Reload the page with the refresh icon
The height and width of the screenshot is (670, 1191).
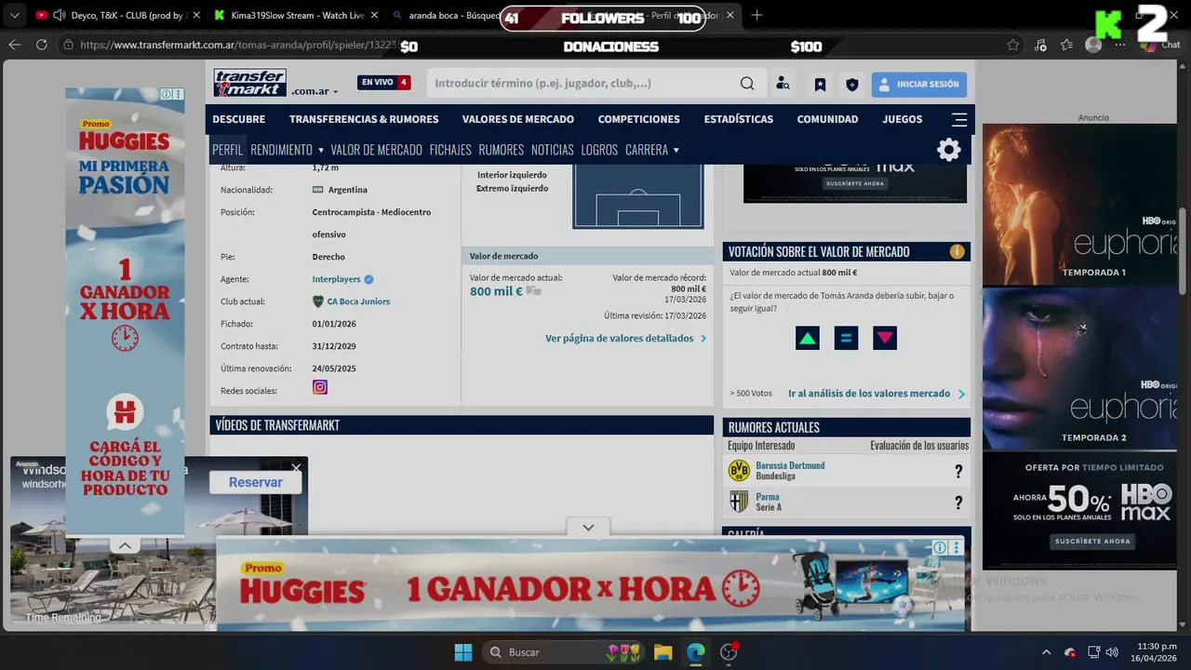point(42,45)
